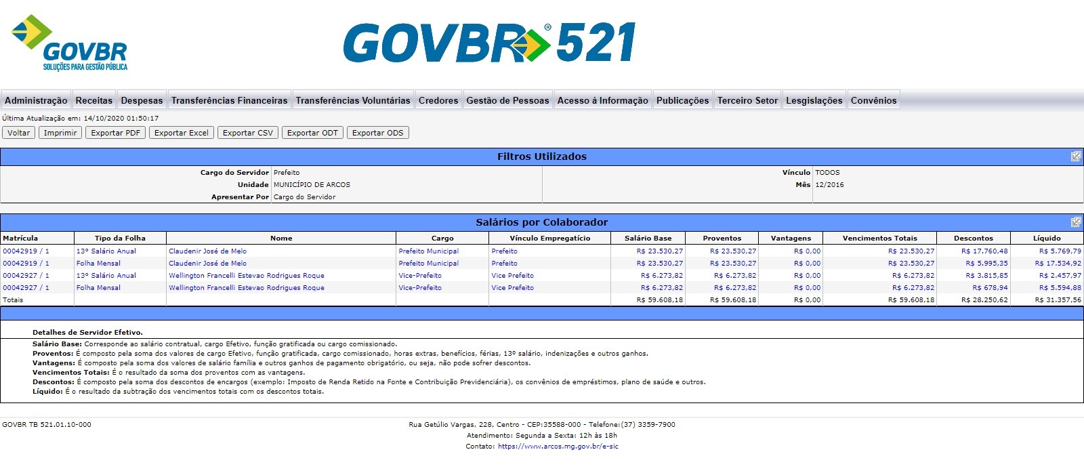Screen dimensions: 1084x475
Task: Click the Tipo da Folha column header
Action: tap(120, 239)
